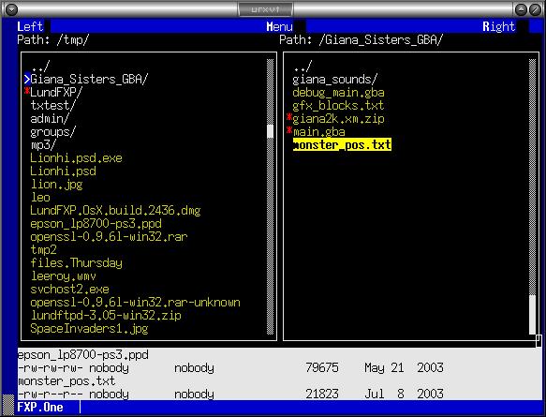546x417 pixels.
Task: Click file size 21823 in info panel
Action: pyautogui.click(x=322, y=394)
